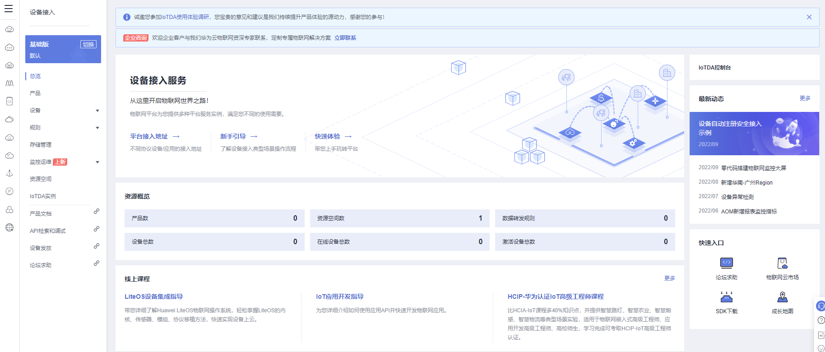Open the 快速体验 link
Viewport: 825px width, 352px height.
[x=327, y=136]
